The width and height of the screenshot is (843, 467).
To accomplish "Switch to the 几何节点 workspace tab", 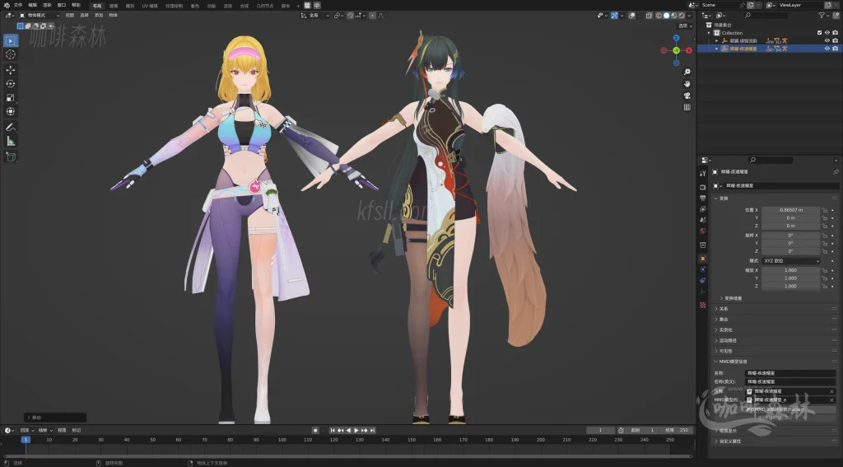I will 265,6.
